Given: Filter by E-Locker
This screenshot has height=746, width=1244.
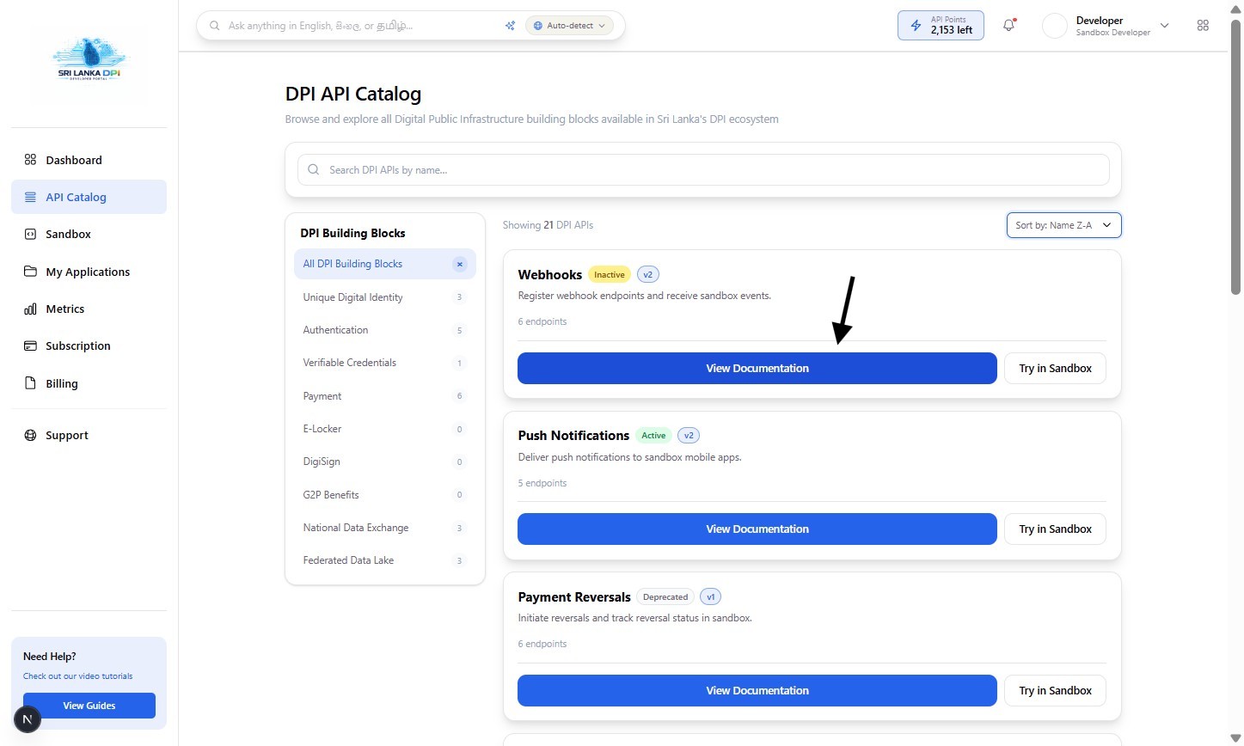Looking at the screenshot, I should click(384, 429).
